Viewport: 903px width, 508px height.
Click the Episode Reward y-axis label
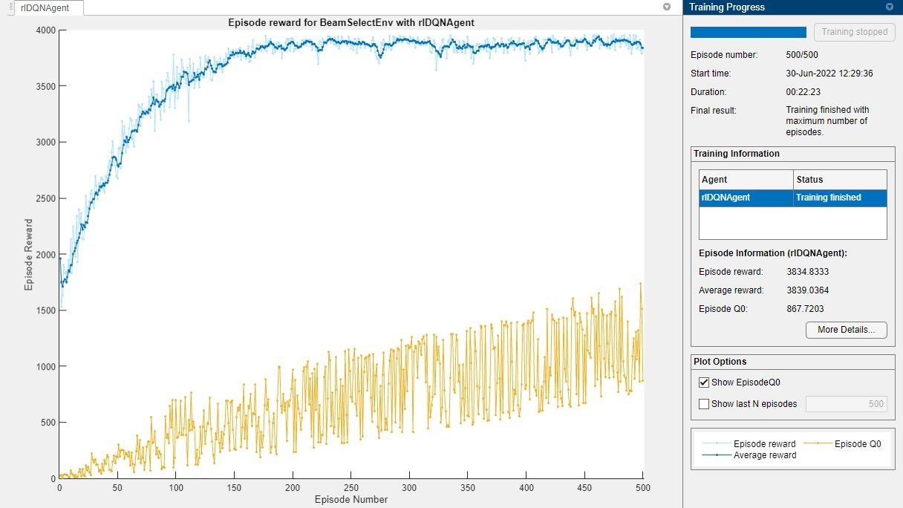tap(29, 254)
